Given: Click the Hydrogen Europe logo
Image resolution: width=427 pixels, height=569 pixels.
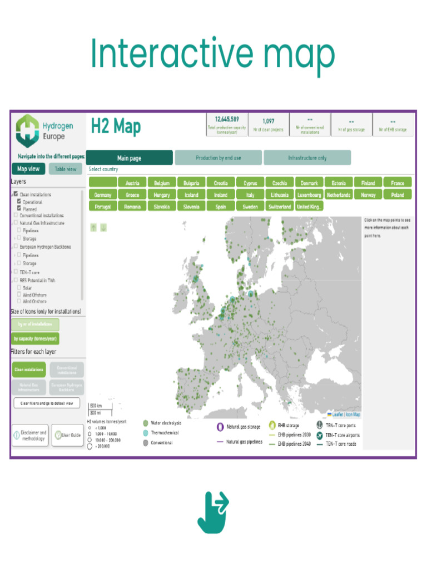Looking at the screenshot, I should tap(44, 131).
